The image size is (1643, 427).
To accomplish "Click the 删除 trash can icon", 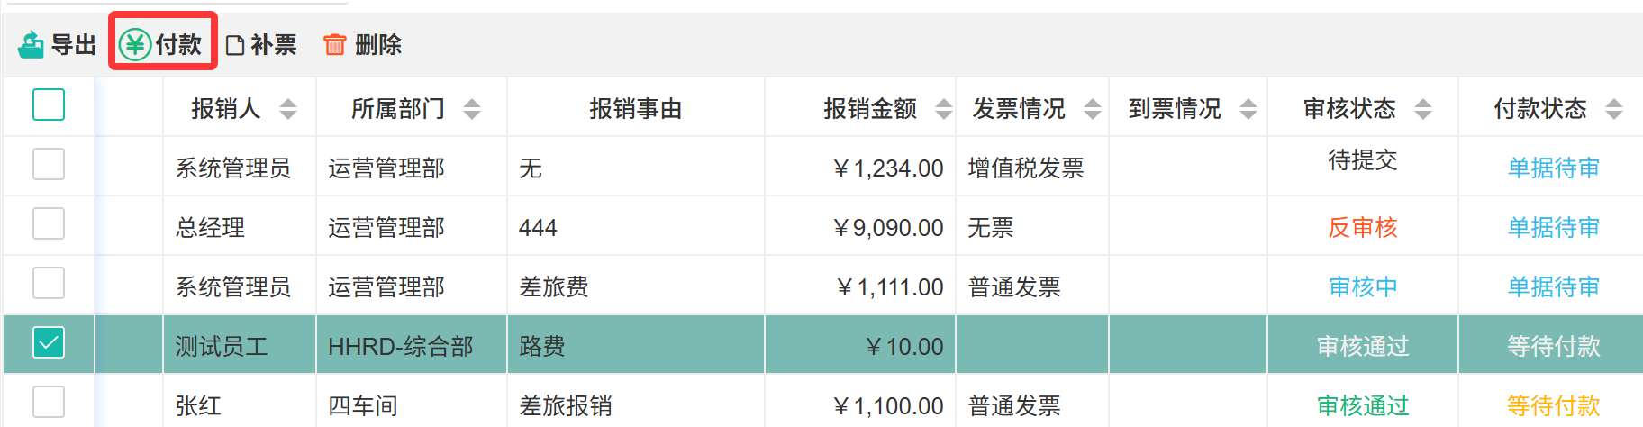I will 334,44.
